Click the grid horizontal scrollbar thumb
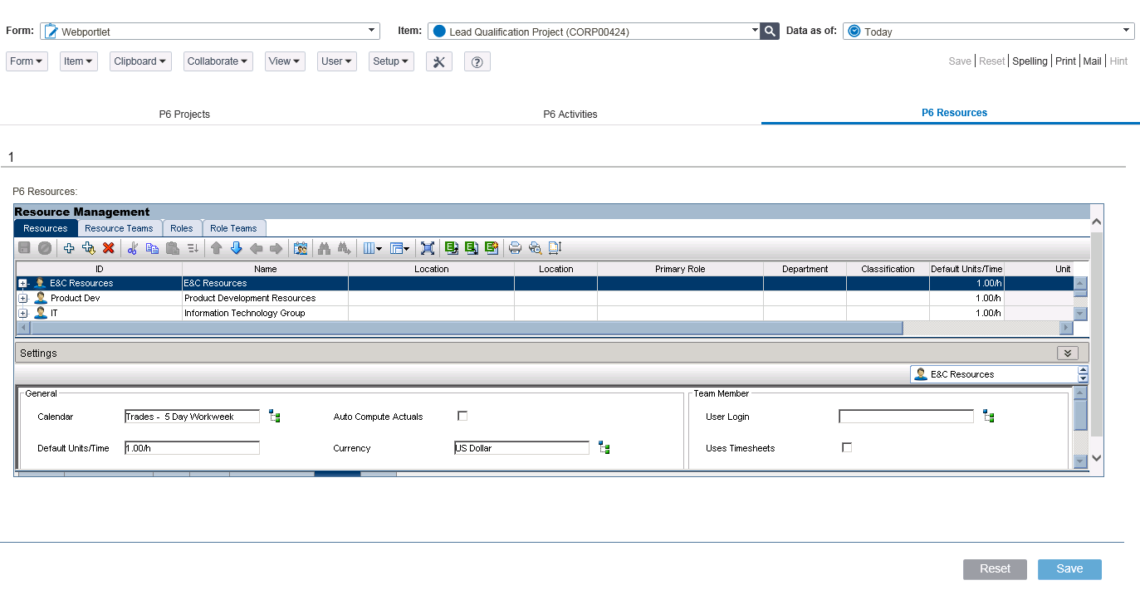 (x=466, y=329)
